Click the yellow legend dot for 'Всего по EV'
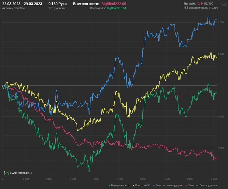The height and width of the screenshot is (189, 228). (134, 185)
